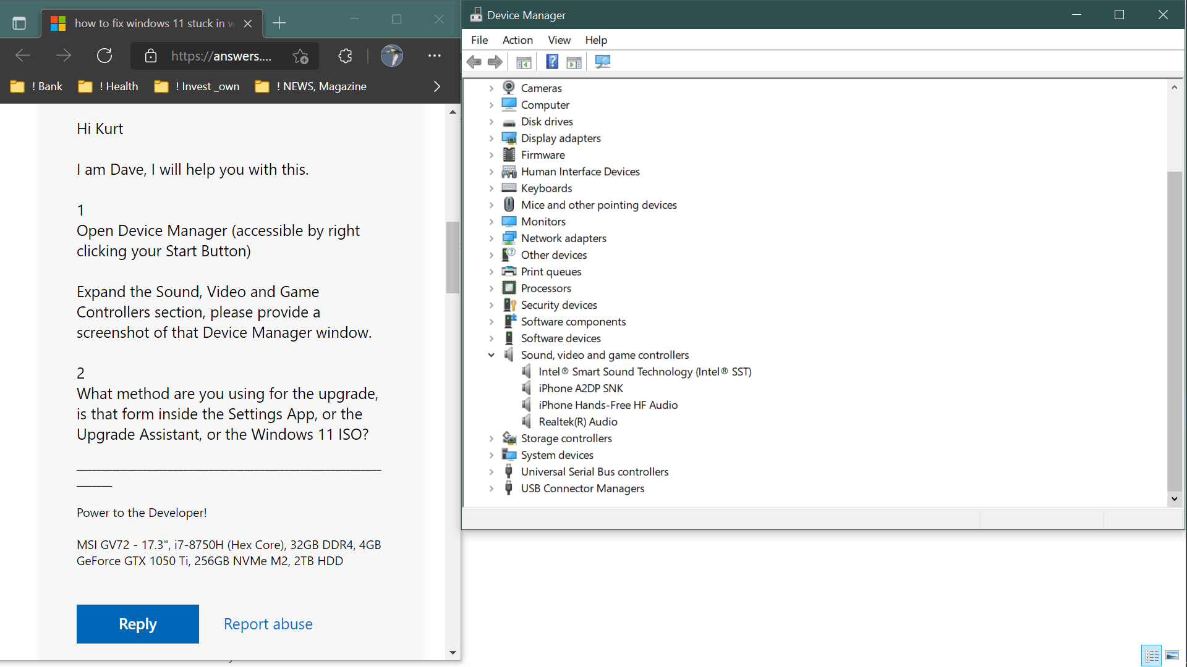
Task: Open the View menu in Device Manager
Action: click(x=558, y=40)
